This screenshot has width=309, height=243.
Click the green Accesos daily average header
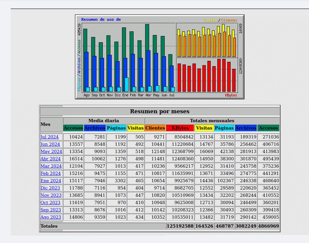coord(73,128)
